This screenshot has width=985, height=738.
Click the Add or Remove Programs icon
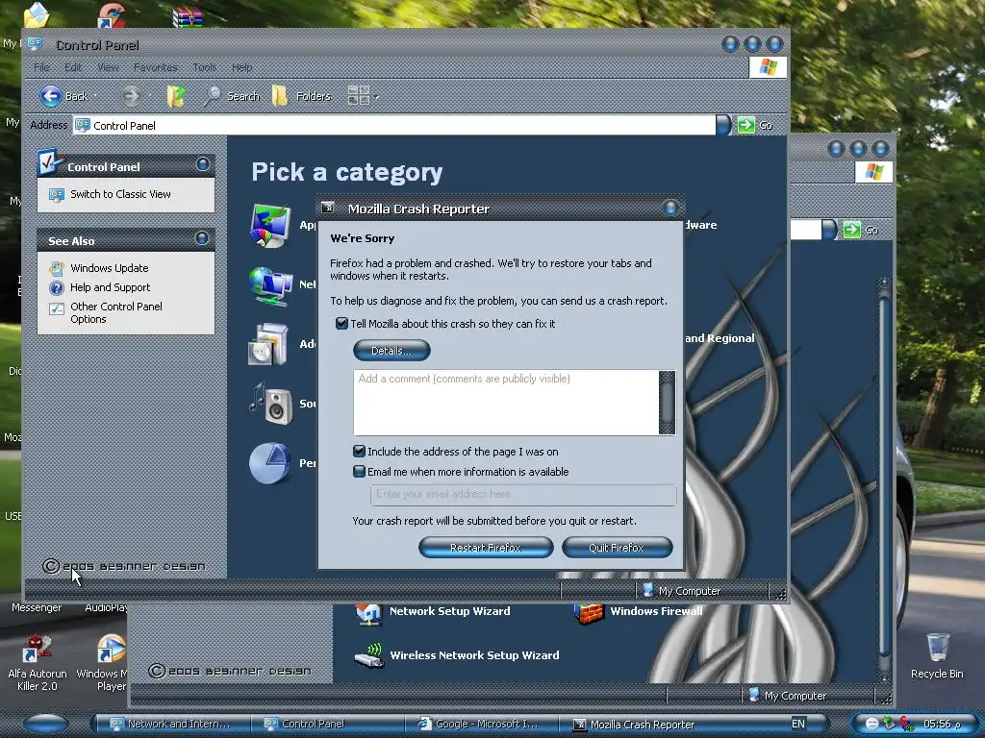268,344
